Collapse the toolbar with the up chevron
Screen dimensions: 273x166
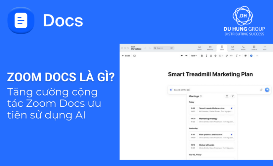click(x=257, y=56)
